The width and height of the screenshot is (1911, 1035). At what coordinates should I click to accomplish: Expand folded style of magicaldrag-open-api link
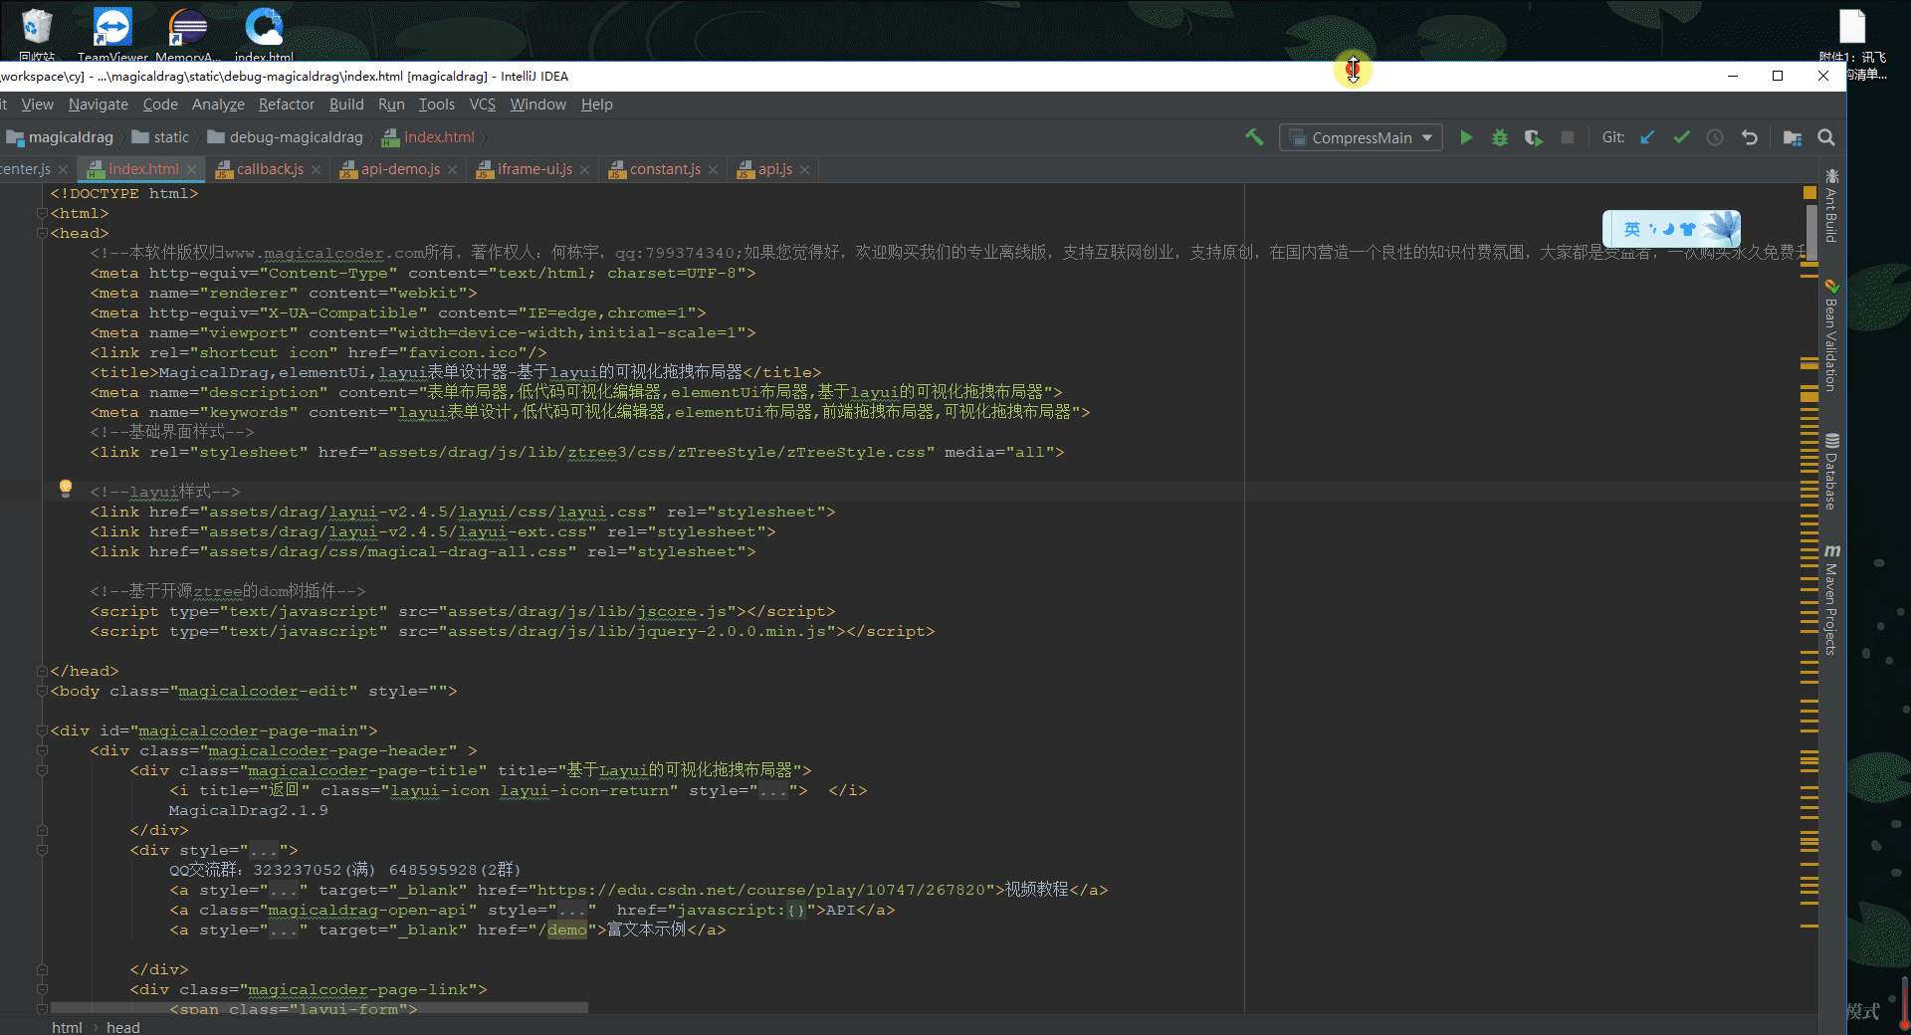pyautogui.click(x=572, y=911)
